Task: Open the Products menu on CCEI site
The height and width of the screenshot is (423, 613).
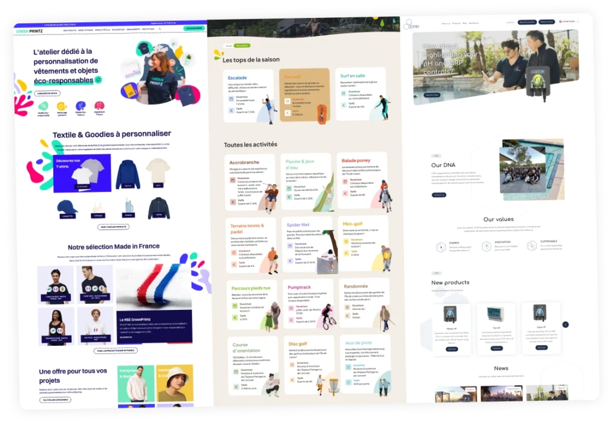Action: [456, 23]
